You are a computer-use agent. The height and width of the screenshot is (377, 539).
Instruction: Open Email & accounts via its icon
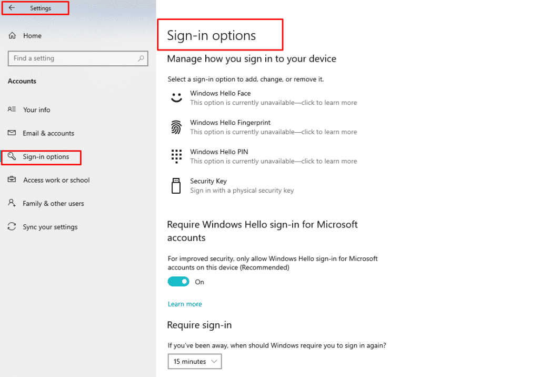(12, 133)
